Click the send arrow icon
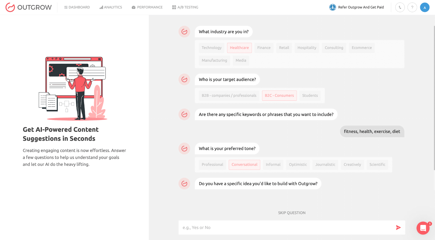 pyautogui.click(x=398, y=228)
